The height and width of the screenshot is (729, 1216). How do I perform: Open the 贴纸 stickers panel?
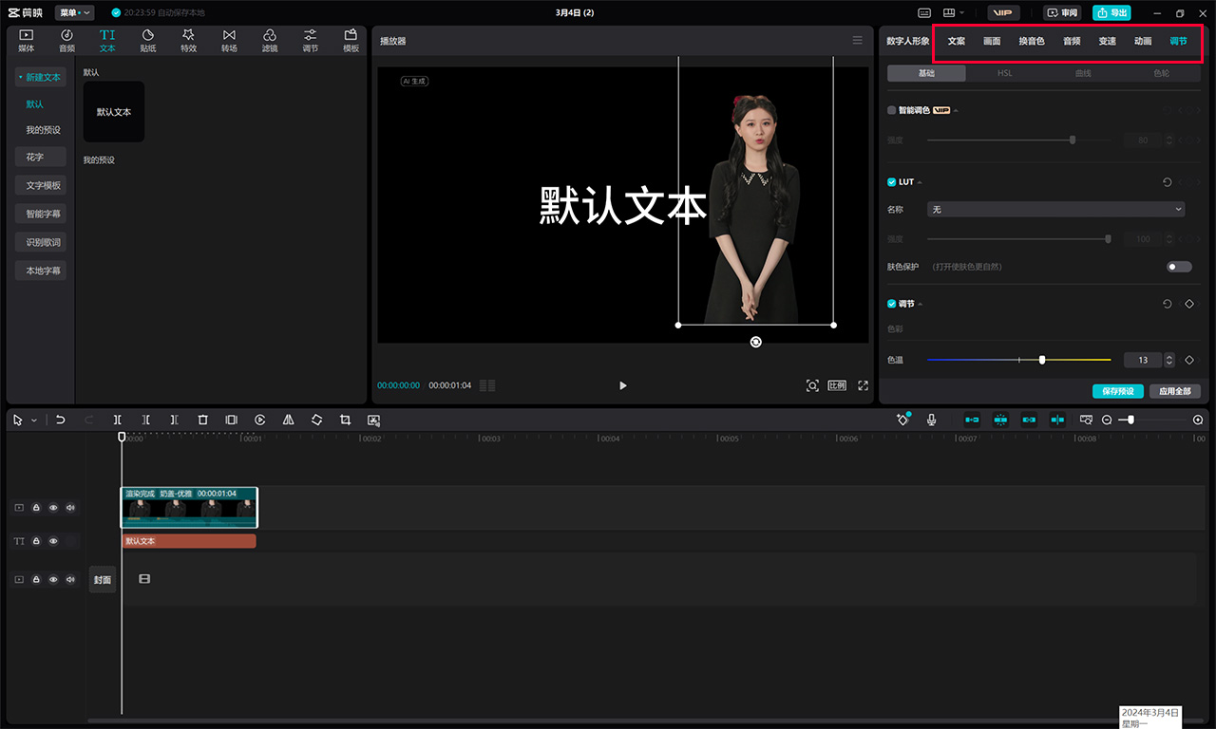[147, 40]
